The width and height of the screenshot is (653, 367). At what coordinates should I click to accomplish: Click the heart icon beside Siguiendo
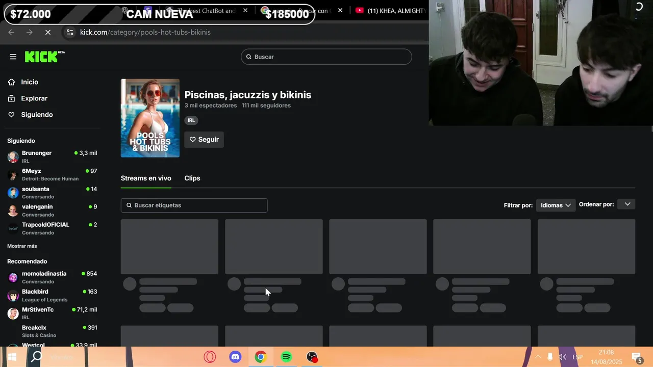[12, 115]
